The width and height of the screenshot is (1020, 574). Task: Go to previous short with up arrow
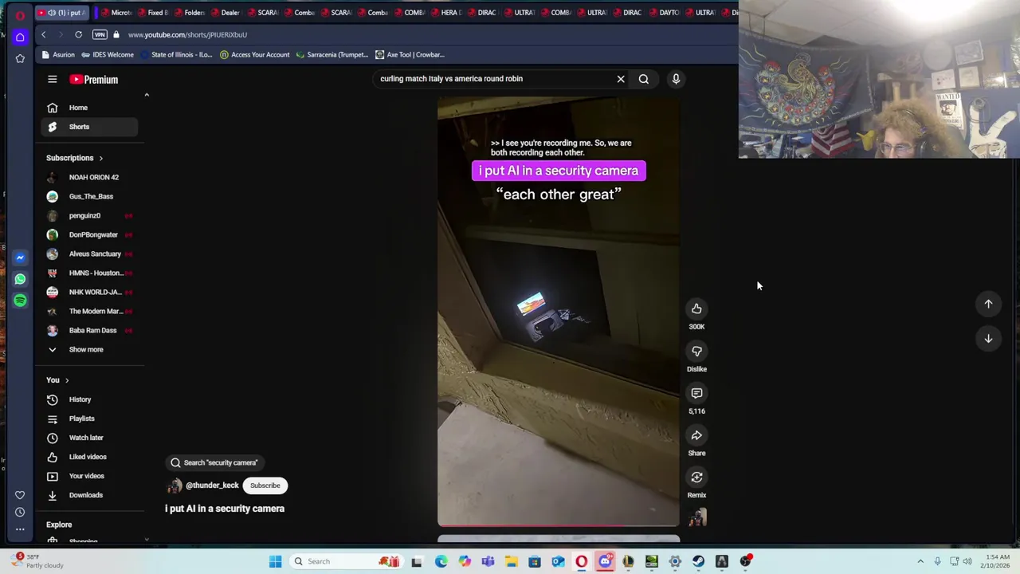point(988,304)
